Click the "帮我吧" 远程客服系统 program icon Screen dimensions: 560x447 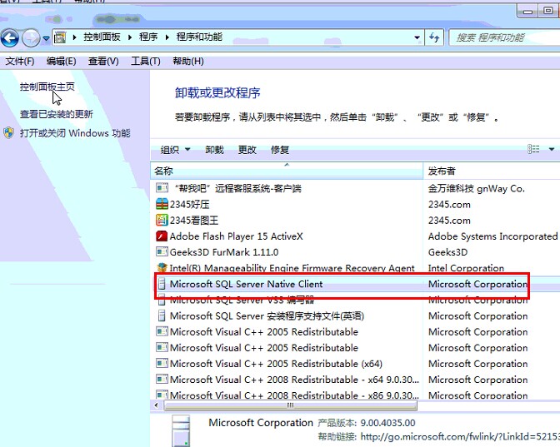click(162, 187)
